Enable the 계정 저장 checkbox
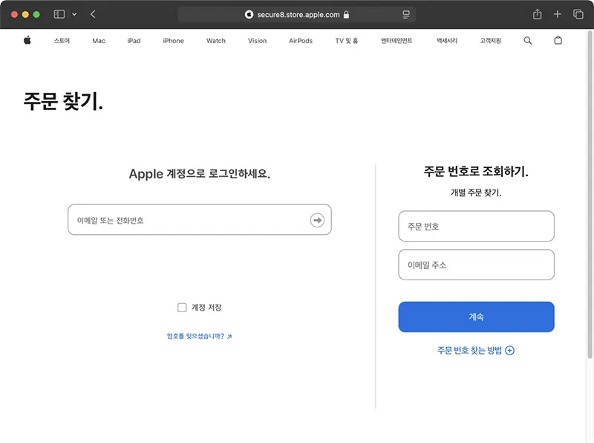The height and width of the screenshot is (443, 594). [182, 307]
